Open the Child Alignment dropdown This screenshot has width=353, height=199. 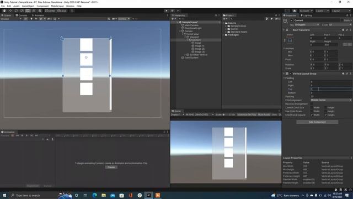click(331, 100)
